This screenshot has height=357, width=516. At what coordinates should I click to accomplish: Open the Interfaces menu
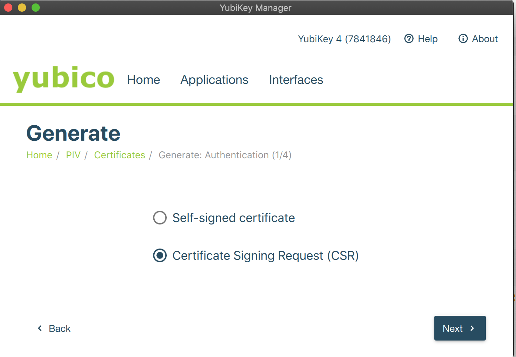click(x=296, y=80)
